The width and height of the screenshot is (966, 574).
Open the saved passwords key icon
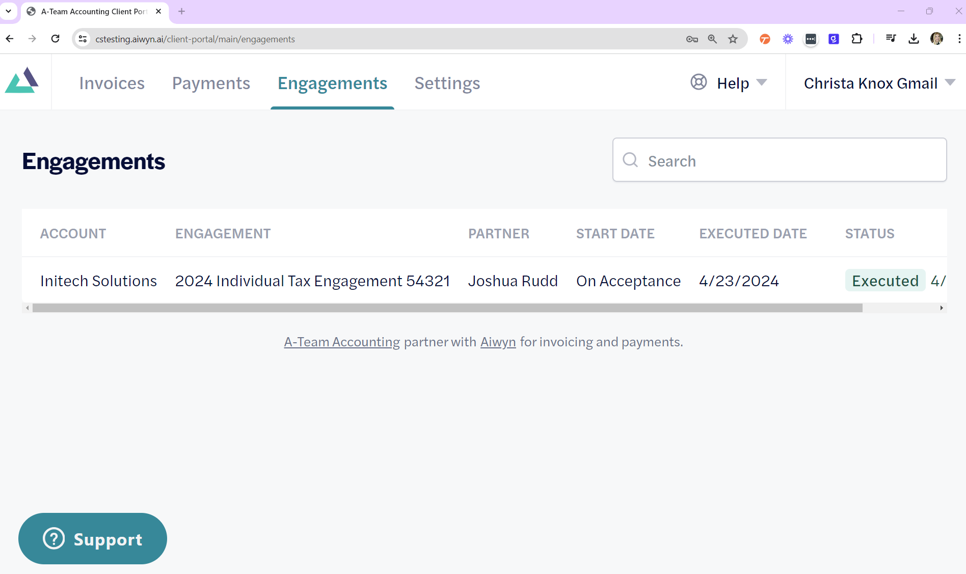(692, 39)
